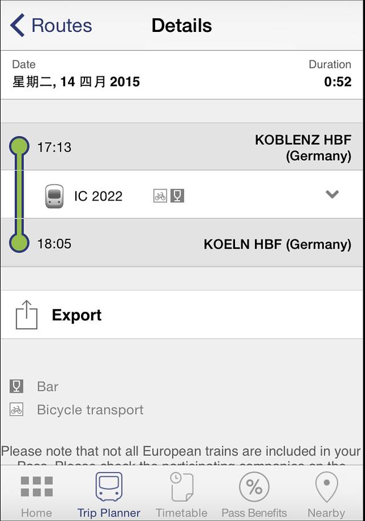Tap bicycle icon in IC 2022 row
365x521 pixels.
pos(160,196)
